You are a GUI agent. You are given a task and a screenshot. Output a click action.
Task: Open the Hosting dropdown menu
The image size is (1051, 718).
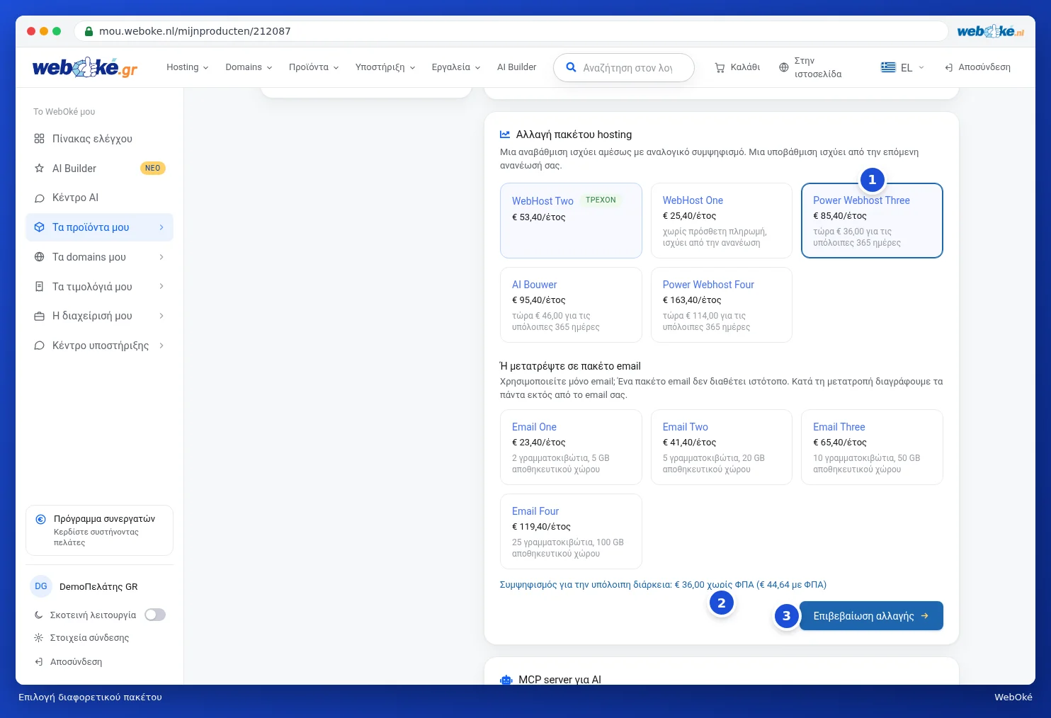point(188,67)
